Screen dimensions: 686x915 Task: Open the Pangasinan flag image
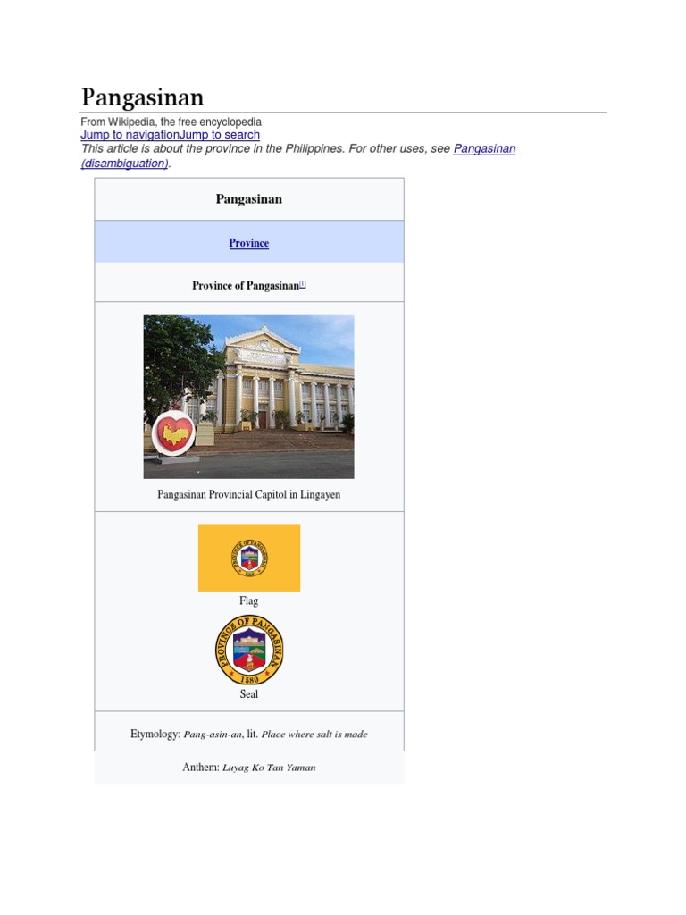click(x=249, y=558)
